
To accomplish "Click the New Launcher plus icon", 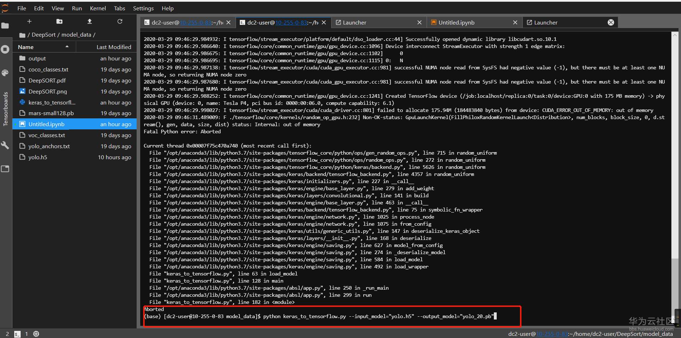I will click(29, 22).
